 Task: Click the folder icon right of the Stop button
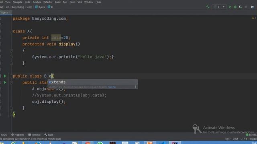click(252, 7)
